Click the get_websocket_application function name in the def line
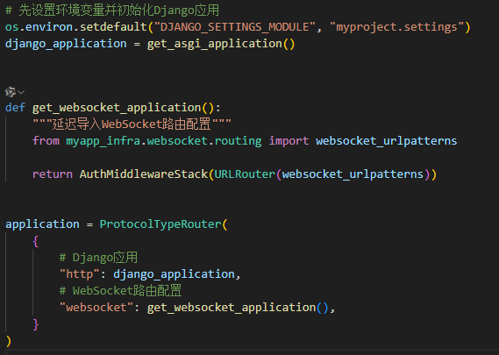 tap(117, 108)
